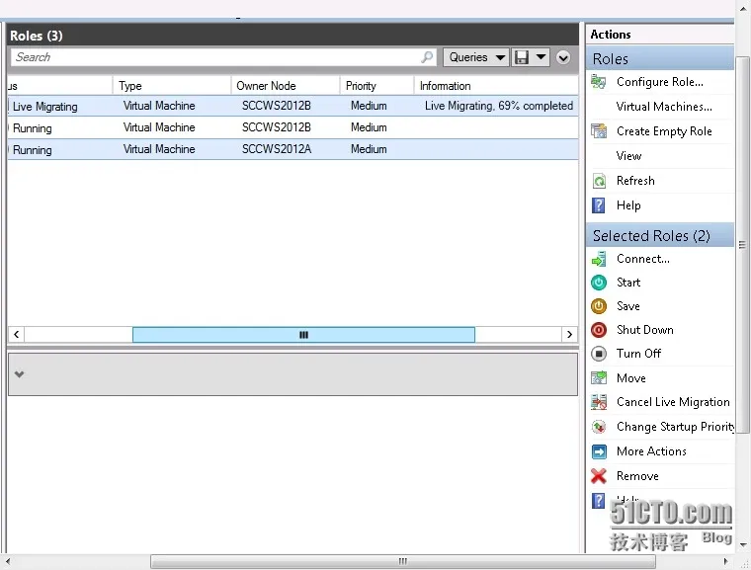Click the Move action text
Viewport: 751px width, 570px height.
pos(630,378)
